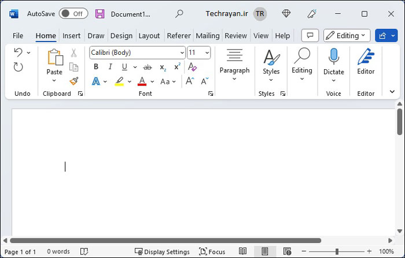Open Styles pane launcher
Screen dimensions: 405x258
tap(283, 94)
